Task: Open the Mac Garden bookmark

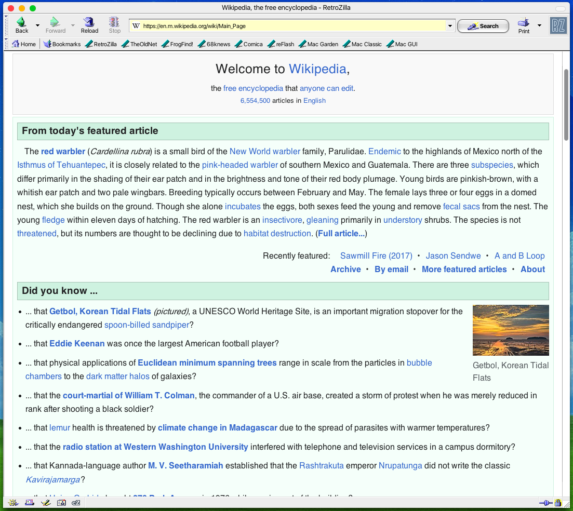Action: point(318,44)
